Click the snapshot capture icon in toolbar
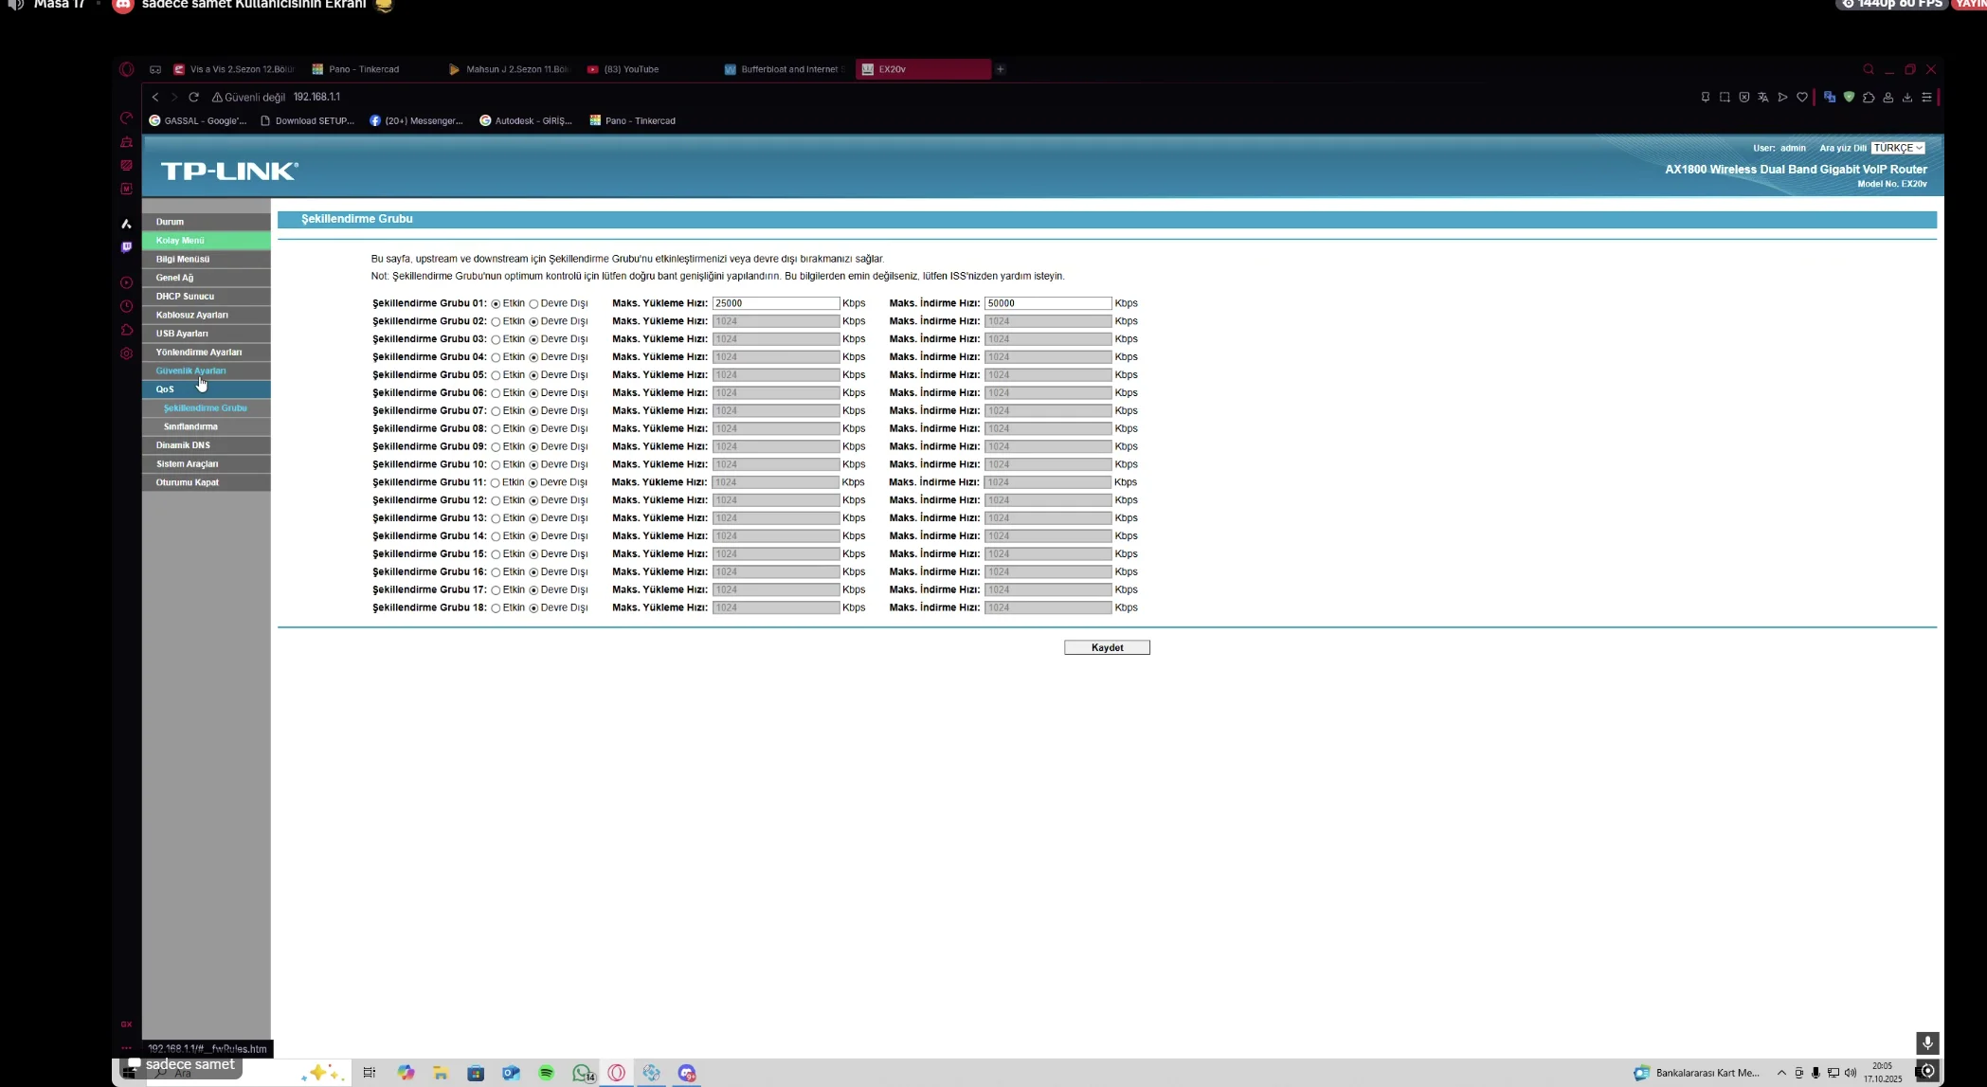This screenshot has height=1087, width=1987. click(1724, 97)
